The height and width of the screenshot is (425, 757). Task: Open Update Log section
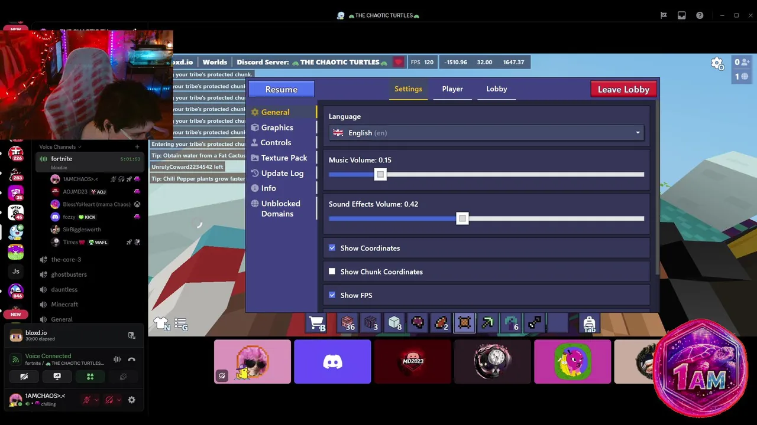282,174
